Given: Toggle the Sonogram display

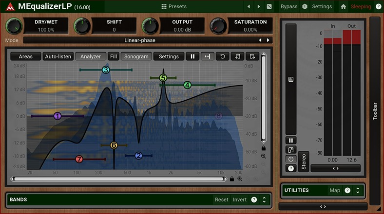Looking at the screenshot, I should (136, 56).
